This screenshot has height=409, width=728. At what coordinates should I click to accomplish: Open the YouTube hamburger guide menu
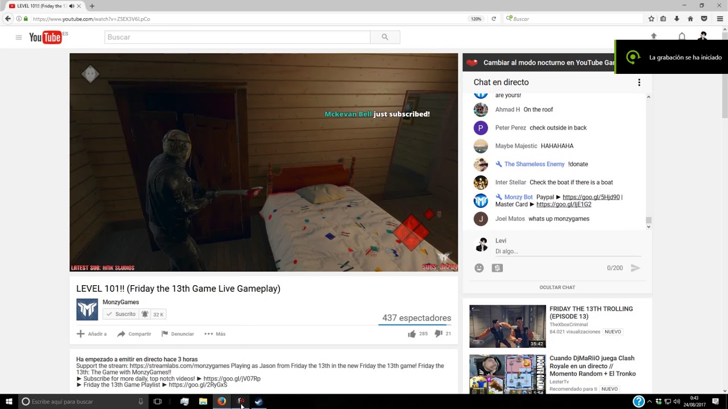pyautogui.click(x=19, y=37)
